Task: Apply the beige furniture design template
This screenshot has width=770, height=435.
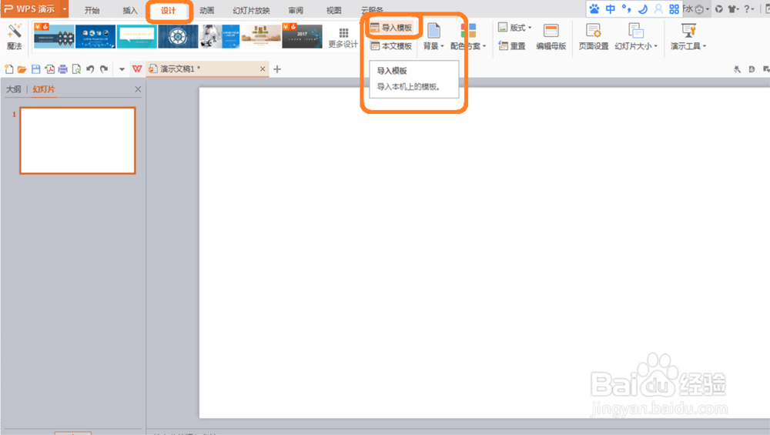Action: pos(261,36)
